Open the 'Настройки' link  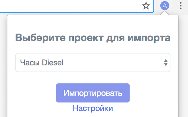click(93, 108)
